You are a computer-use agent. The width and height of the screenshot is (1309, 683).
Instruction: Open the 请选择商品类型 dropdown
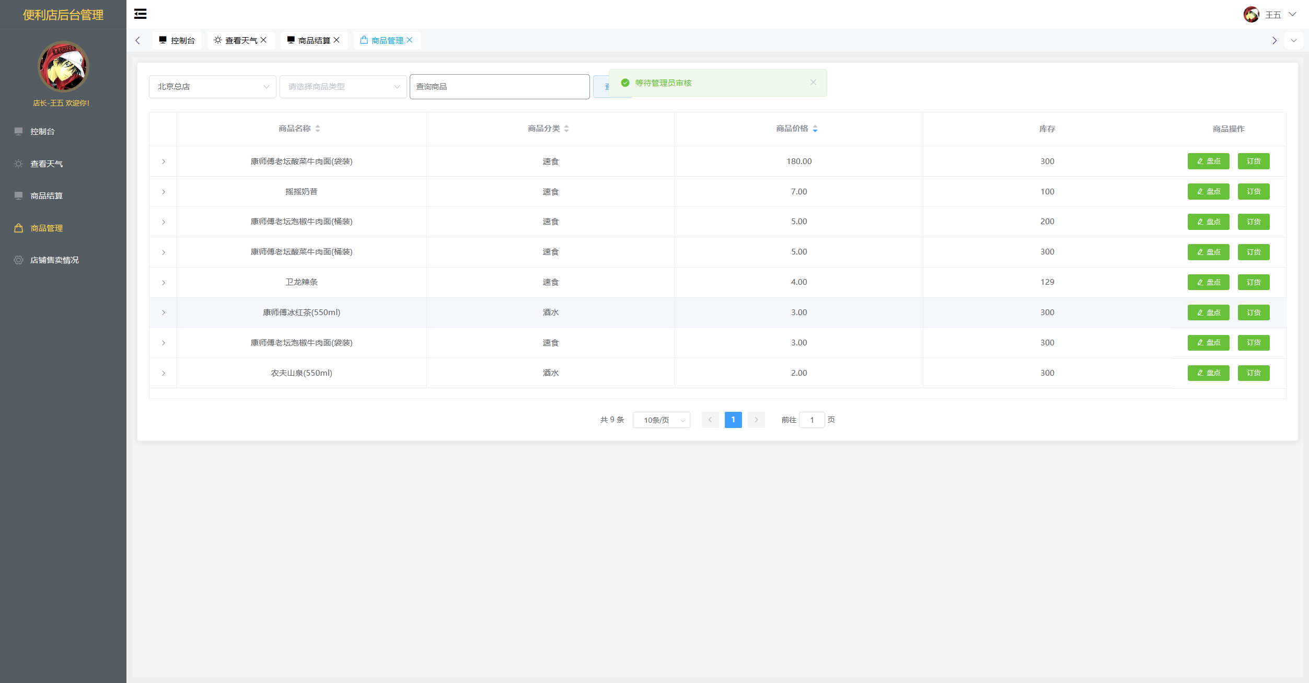coord(343,87)
